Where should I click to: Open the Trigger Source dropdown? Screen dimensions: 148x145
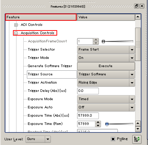(132, 74)
